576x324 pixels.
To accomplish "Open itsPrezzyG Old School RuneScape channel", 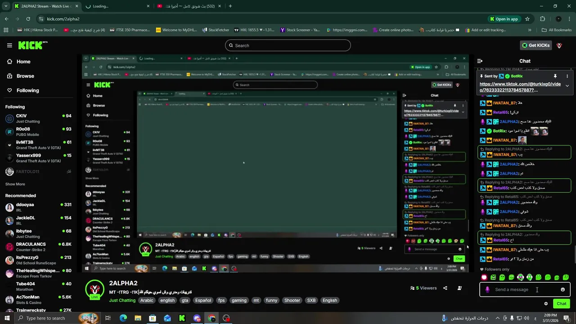I will pyautogui.click(x=38, y=260).
